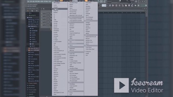Open the Risers folder in browser

tap(32, 68)
